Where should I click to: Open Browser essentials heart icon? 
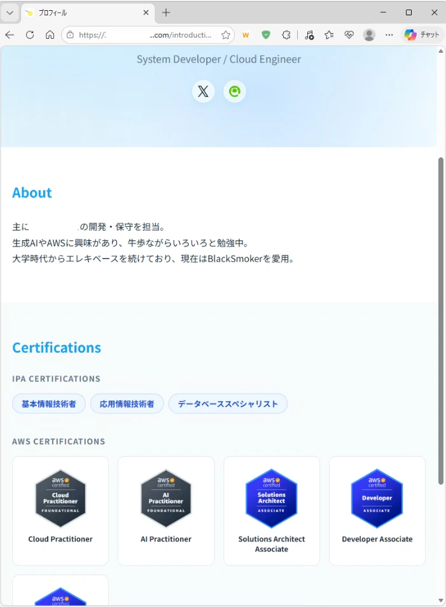349,35
